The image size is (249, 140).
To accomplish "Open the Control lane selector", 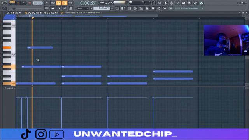I will (x=10, y=88).
